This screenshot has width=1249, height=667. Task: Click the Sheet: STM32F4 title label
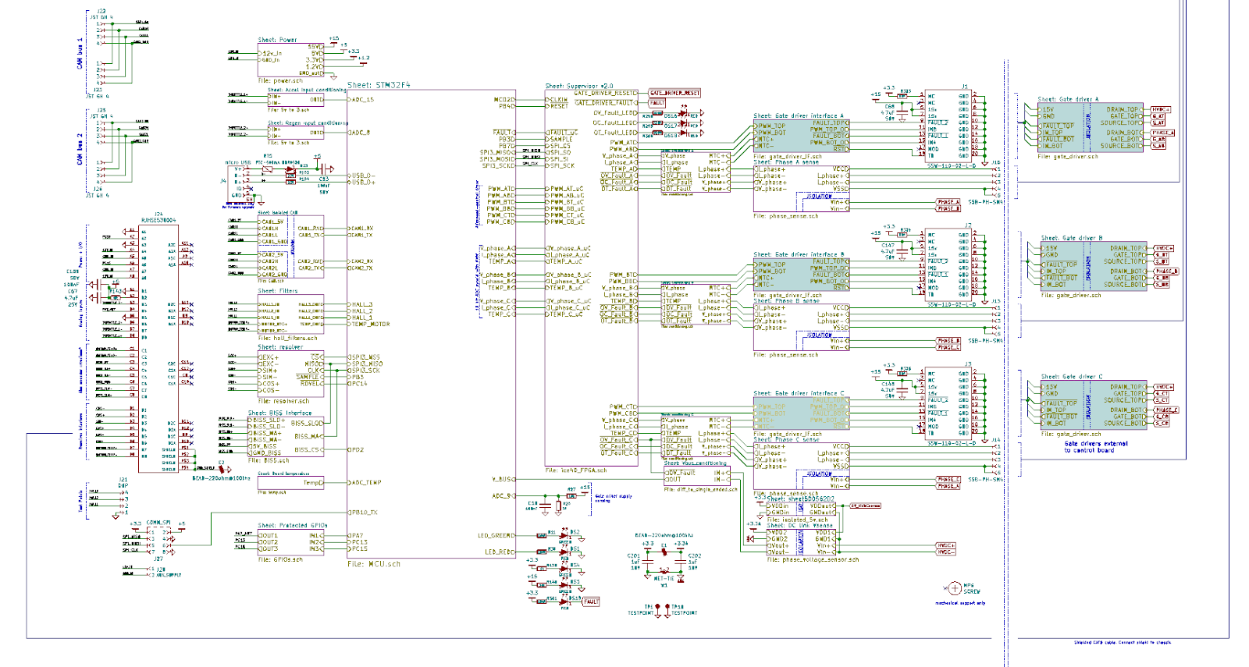point(379,85)
